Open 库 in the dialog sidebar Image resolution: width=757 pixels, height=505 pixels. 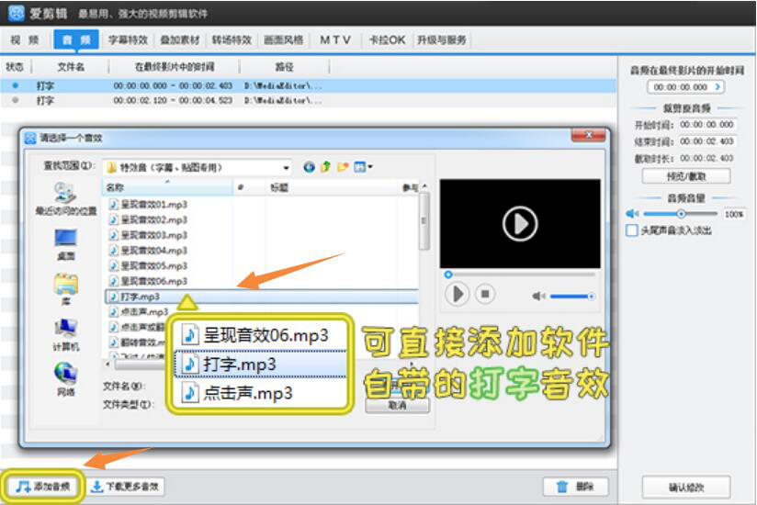65,289
